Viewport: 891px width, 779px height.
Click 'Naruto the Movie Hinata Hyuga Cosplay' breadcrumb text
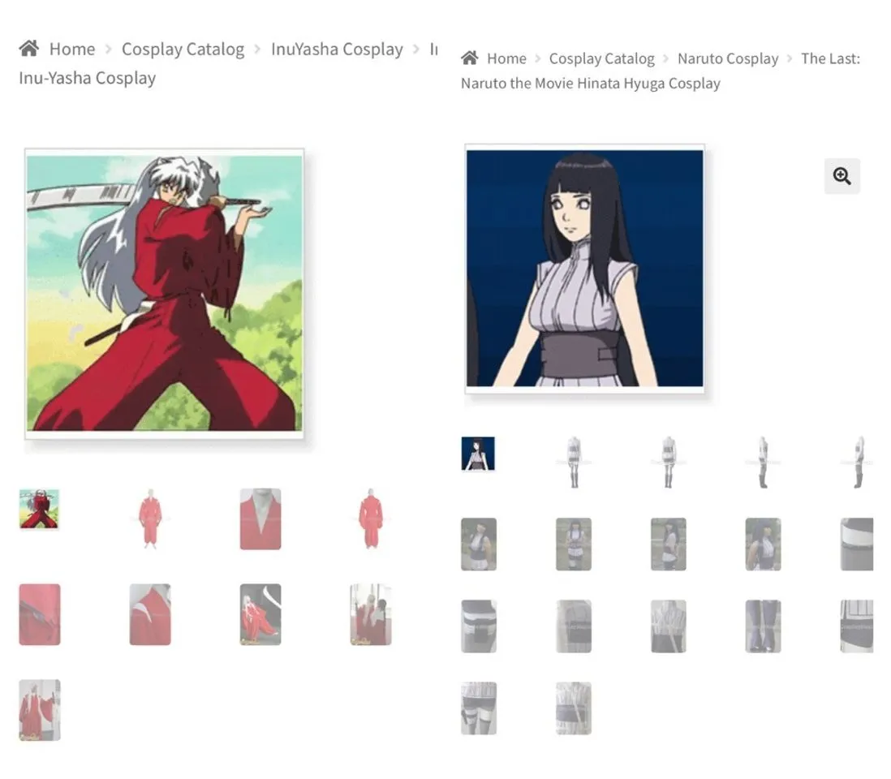tap(591, 84)
